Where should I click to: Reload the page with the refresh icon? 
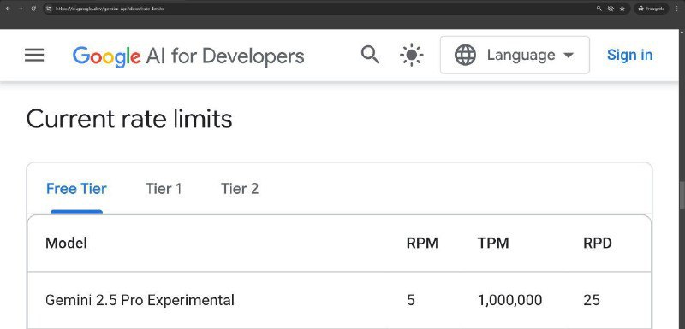(33, 9)
